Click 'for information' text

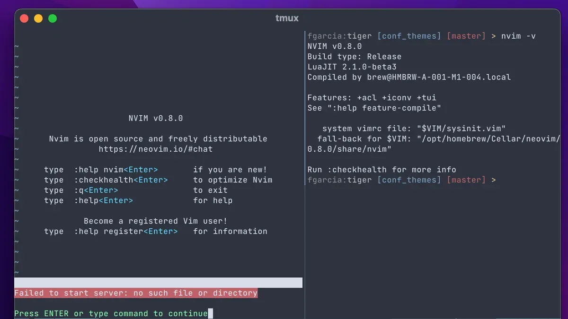[x=231, y=232]
